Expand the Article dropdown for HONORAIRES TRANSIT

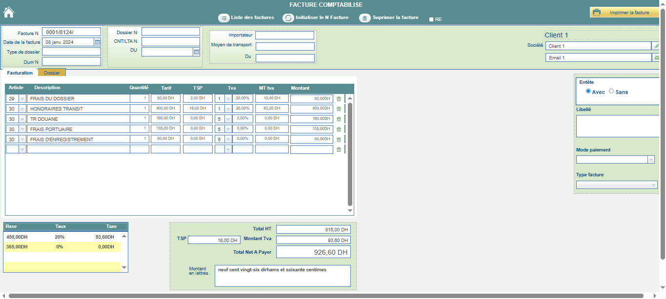point(22,109)
